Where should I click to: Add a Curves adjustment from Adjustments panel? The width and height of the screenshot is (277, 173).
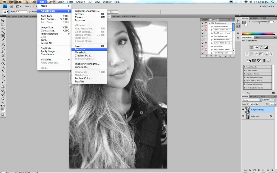pyautogui.click(x=261, y=47)
